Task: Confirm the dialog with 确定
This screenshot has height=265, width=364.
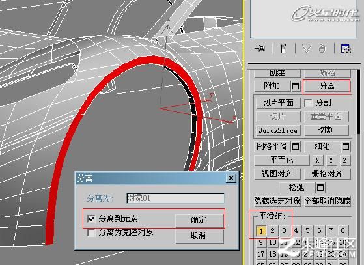Action: point(199,220)
